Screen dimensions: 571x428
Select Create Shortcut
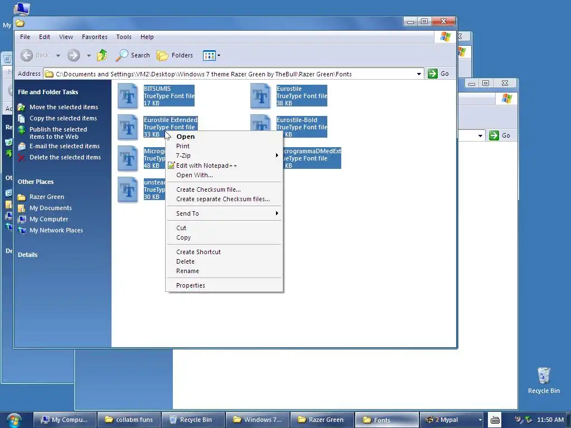coord(224,252)
